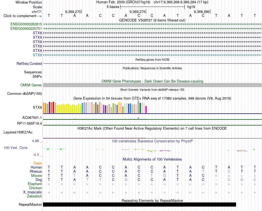Click the 100 Vert. Cons label
This screenshot has height=211, width=262.
(15, 148)
